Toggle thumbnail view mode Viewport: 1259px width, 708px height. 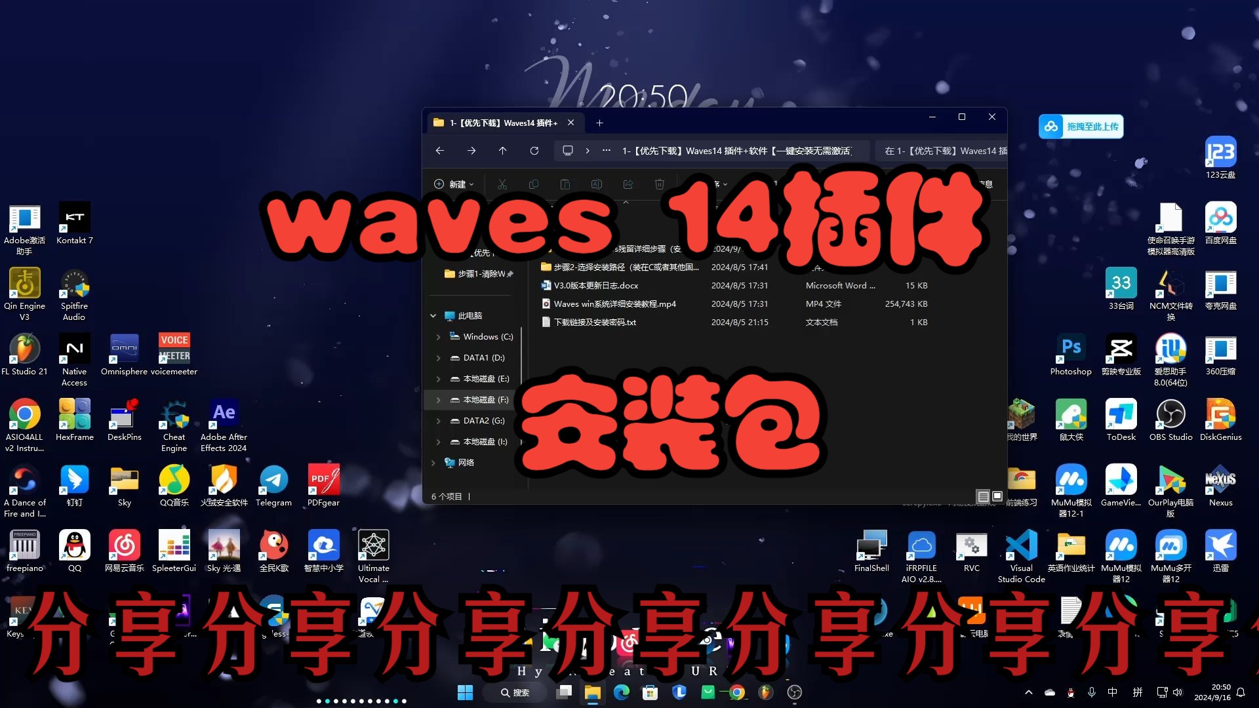click(x=997, y=496)
